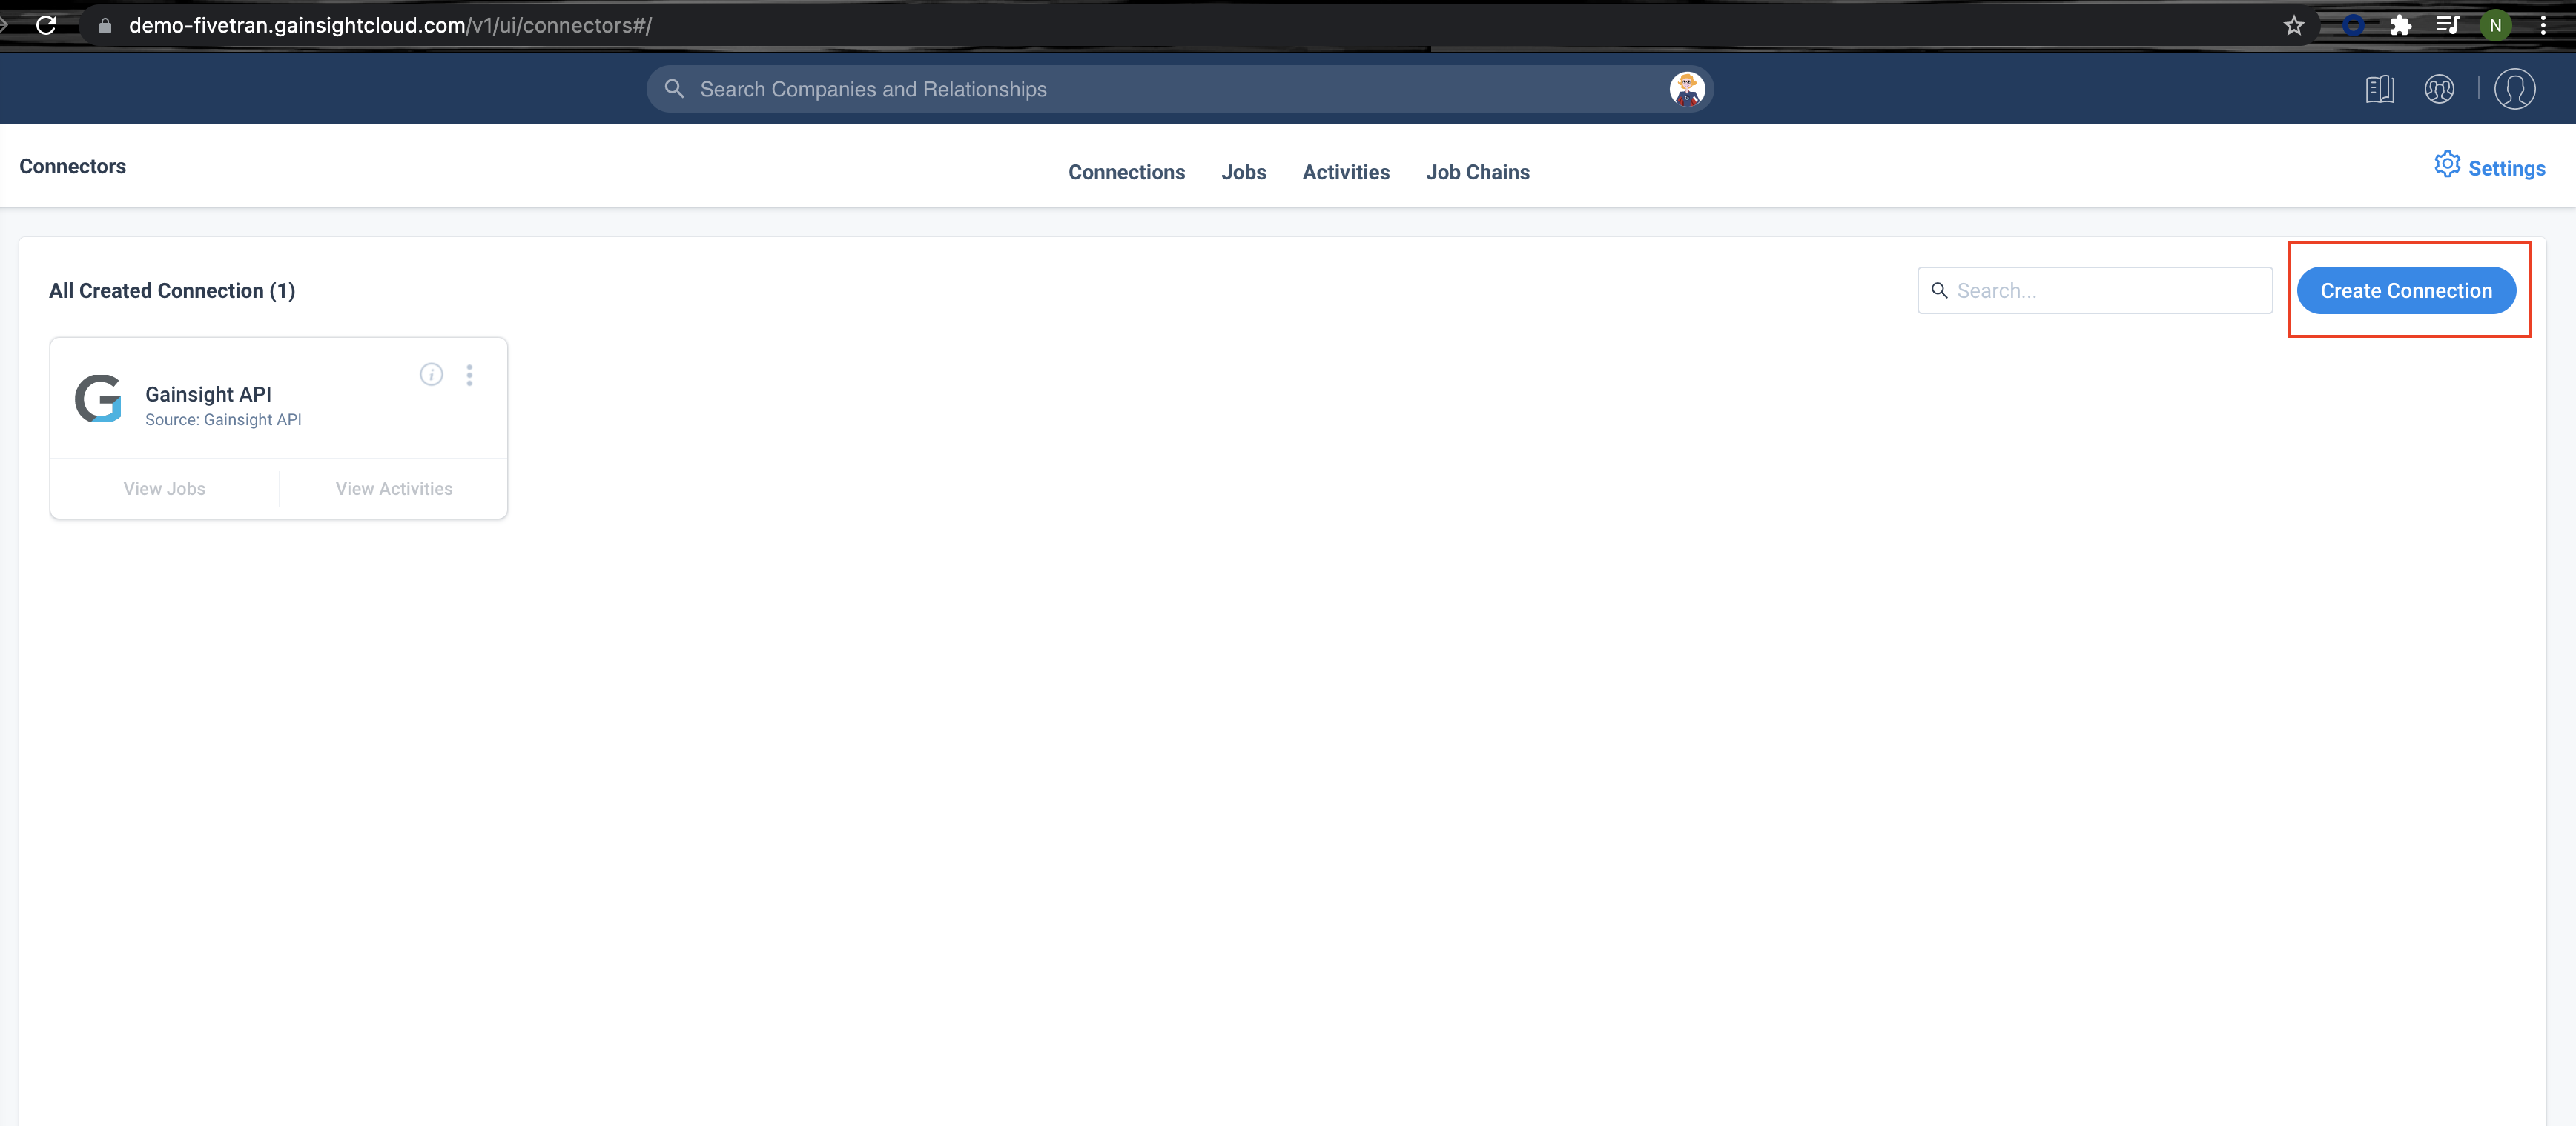Click the Connections tab
This screenshot has width=2576, height=1126.
pos(1127,170)
